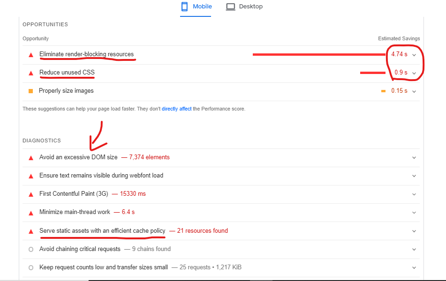446x281 pixels.
Task: Expand Serve static assets cache policy chevron
Action: (x=414, y=231)
